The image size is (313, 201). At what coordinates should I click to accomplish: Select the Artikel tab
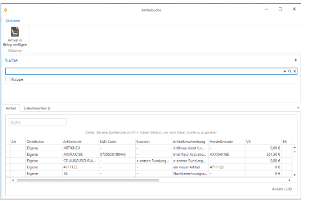tap(10, 108)
